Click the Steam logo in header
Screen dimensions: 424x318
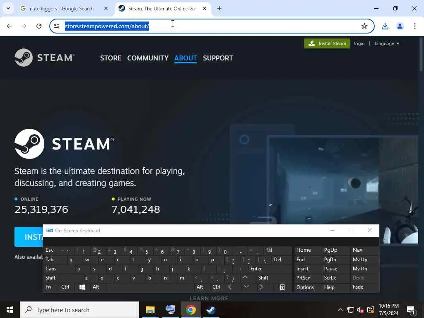pos(44,57)
